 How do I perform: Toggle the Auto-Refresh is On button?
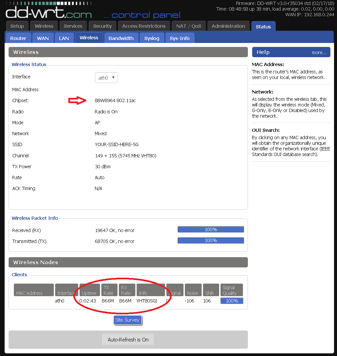(128, 339)
